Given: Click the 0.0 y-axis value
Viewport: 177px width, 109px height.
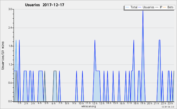Looking at the screenshot, I should coord(10,101).
